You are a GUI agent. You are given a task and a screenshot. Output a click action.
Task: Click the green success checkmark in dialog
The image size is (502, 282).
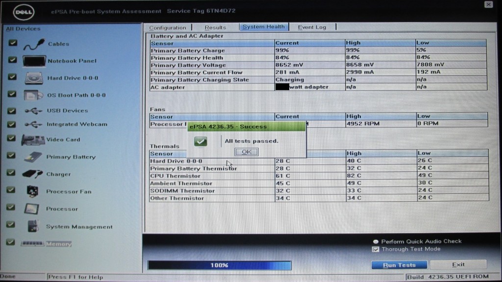pos(201,141)
